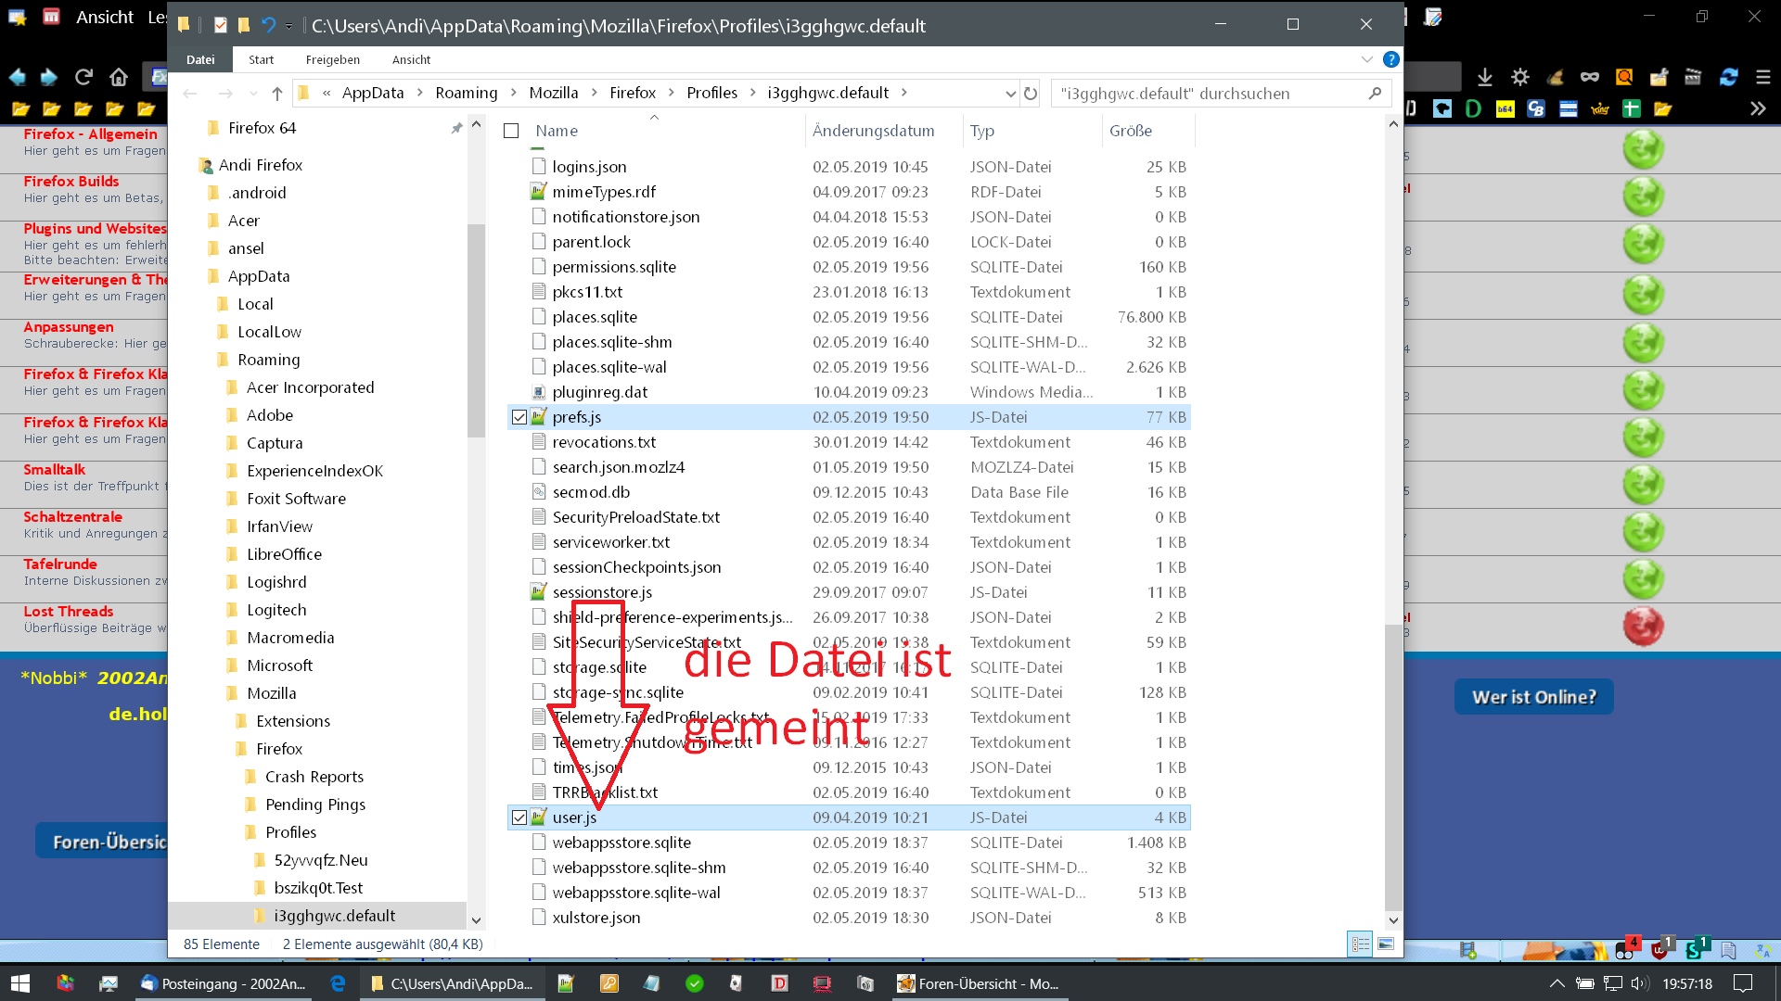This screenshot has width=1781, height=1001.
Task: Open recent locations dropdown arrow
Action: (253, 94)
